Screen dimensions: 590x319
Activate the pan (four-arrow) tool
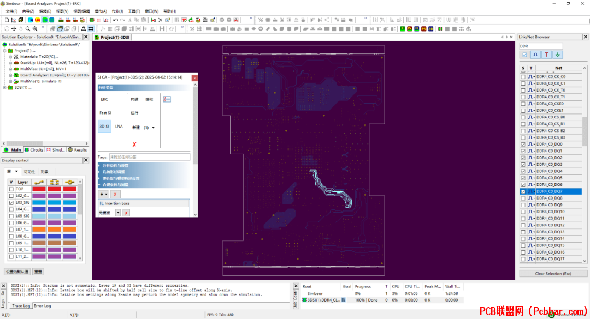[14, 28]
